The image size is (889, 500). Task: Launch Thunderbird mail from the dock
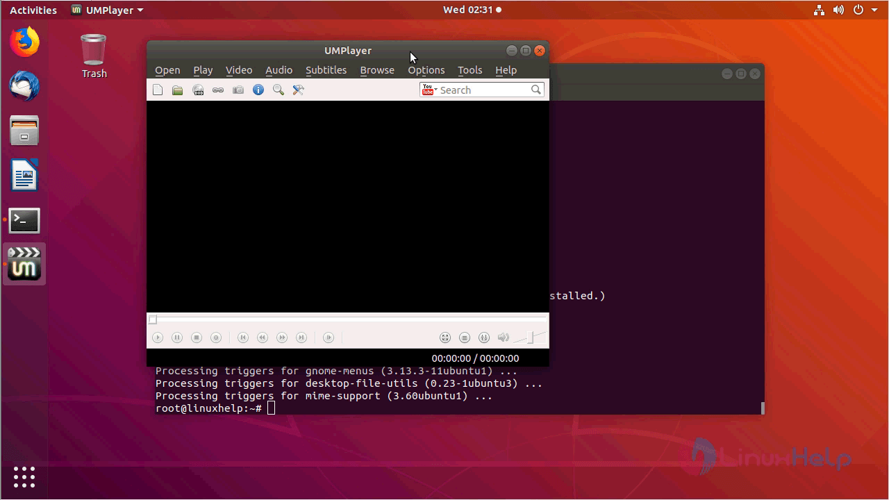pyautogui.click(x=24, y=86)
